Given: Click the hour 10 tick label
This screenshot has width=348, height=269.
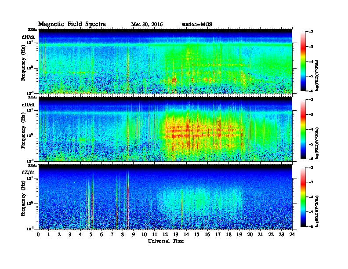Looking at the screenshot, I should (144, 235).
